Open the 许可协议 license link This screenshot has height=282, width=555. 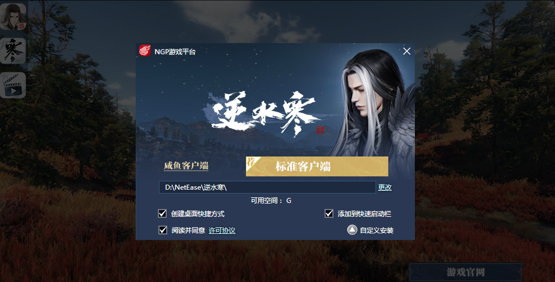[x=222, y=231]
